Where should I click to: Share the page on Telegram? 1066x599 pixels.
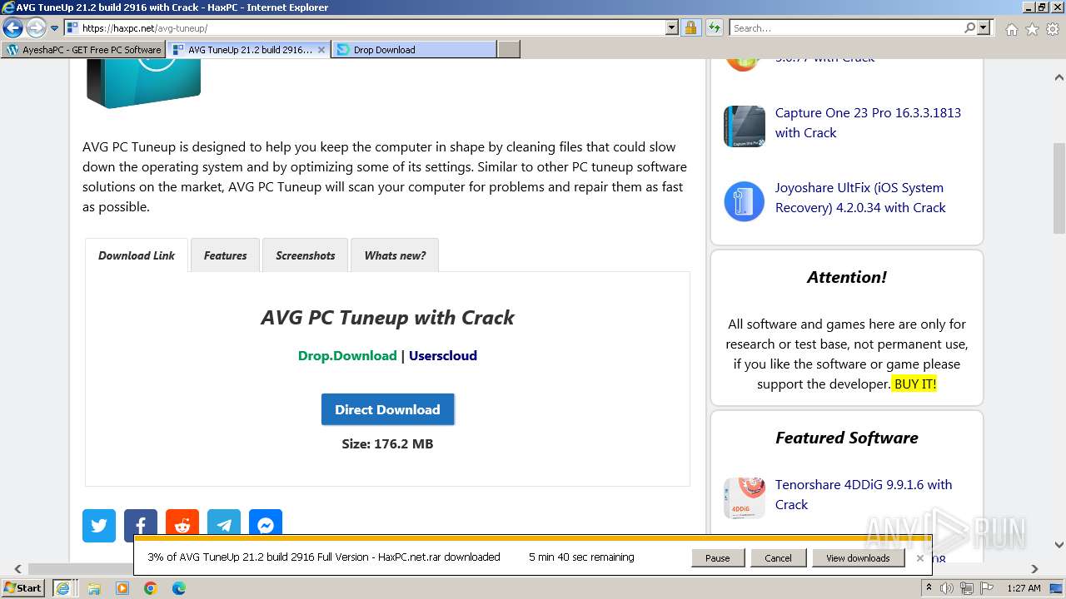[x=224, y=525]
